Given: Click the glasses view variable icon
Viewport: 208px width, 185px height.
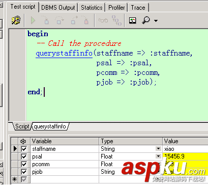Looking at the screenshot, I should (x=103, y=20).
